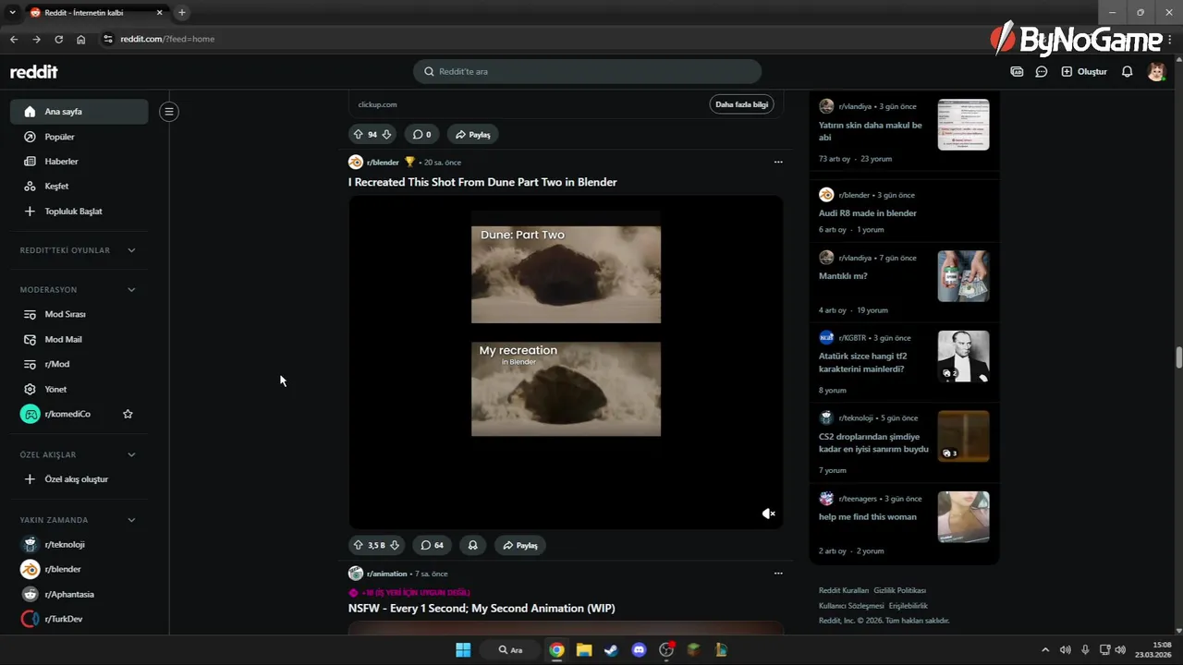Upvote the ClickUp promoted post with 94 votes

[359, 134]
